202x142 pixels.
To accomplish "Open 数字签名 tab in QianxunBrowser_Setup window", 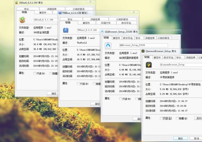I will pyautogui.click(x=169, y=58).
